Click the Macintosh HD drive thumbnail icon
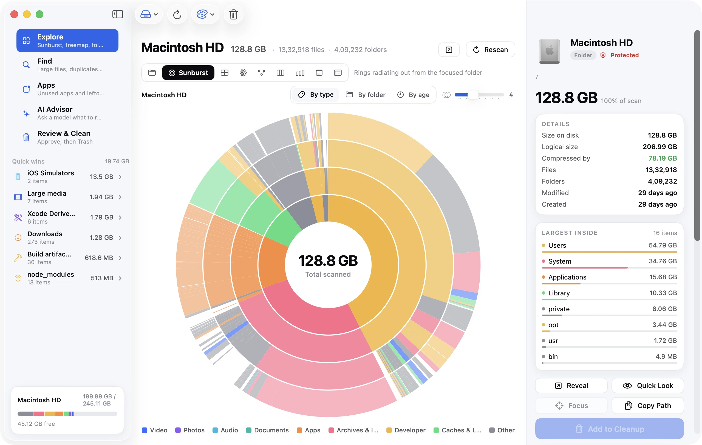702x445 pixels. click(x=549, y=51)
